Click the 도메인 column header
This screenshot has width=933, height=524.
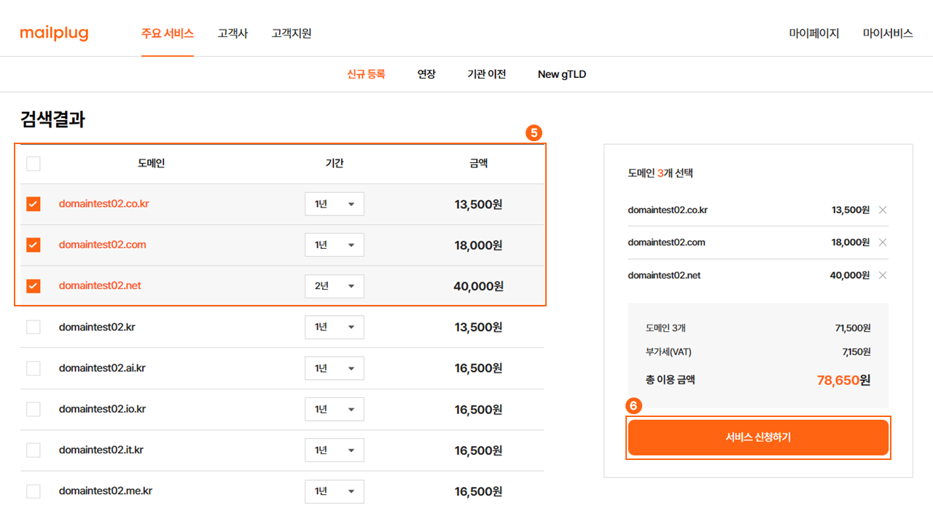[151, 163]
